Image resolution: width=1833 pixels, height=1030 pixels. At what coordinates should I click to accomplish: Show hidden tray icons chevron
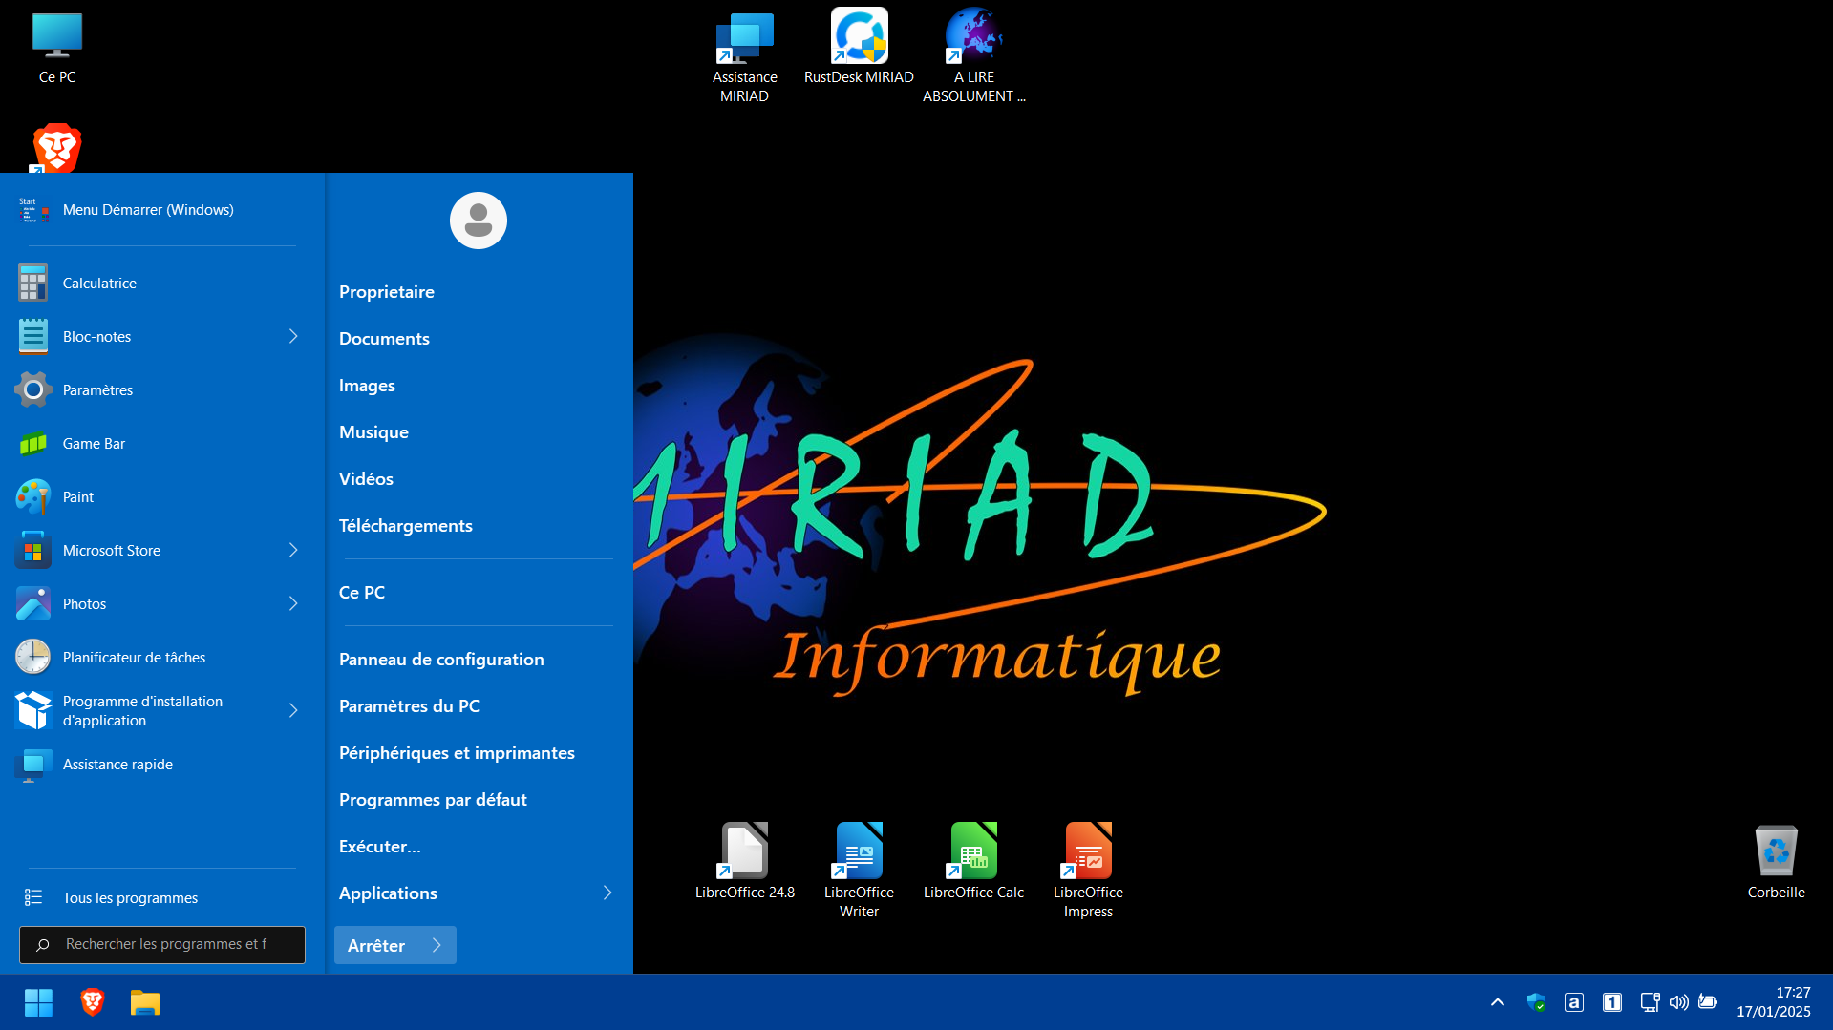coord(1498,1002)
